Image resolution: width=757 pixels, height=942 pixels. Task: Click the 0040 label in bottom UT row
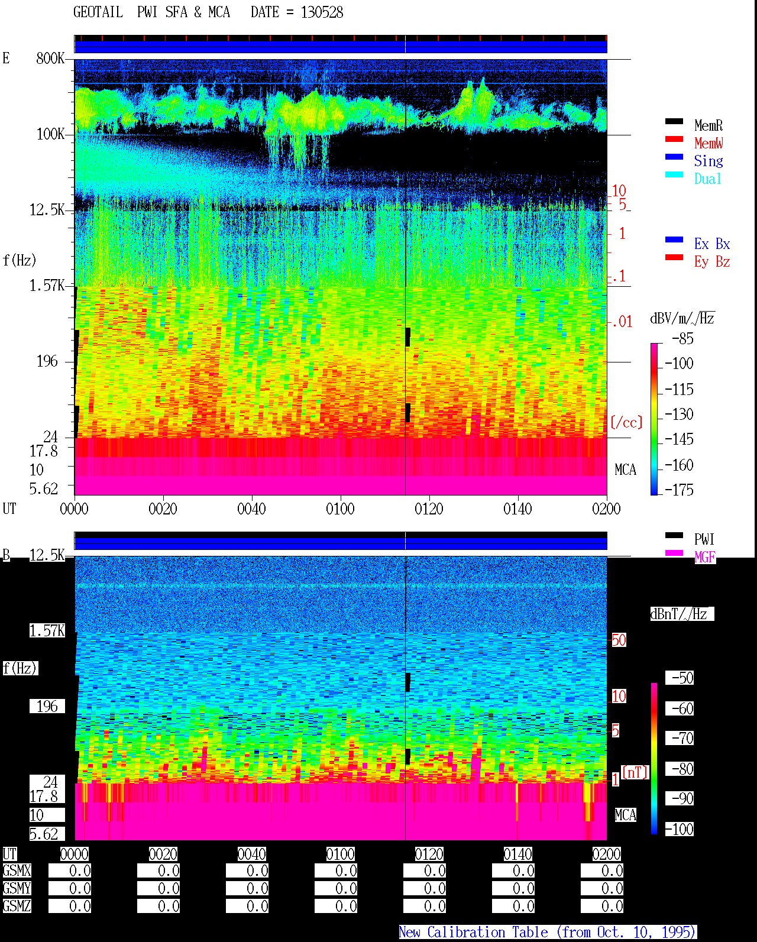coord(252,854)
